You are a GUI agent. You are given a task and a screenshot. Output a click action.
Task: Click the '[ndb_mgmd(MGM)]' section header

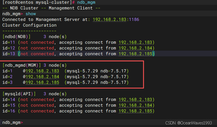point(22,65)
